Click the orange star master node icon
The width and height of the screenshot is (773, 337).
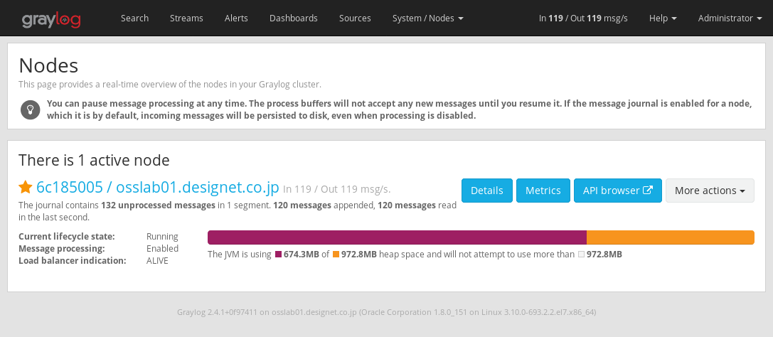(x=26, y=187)
